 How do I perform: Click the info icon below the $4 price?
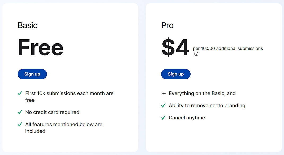196,54
